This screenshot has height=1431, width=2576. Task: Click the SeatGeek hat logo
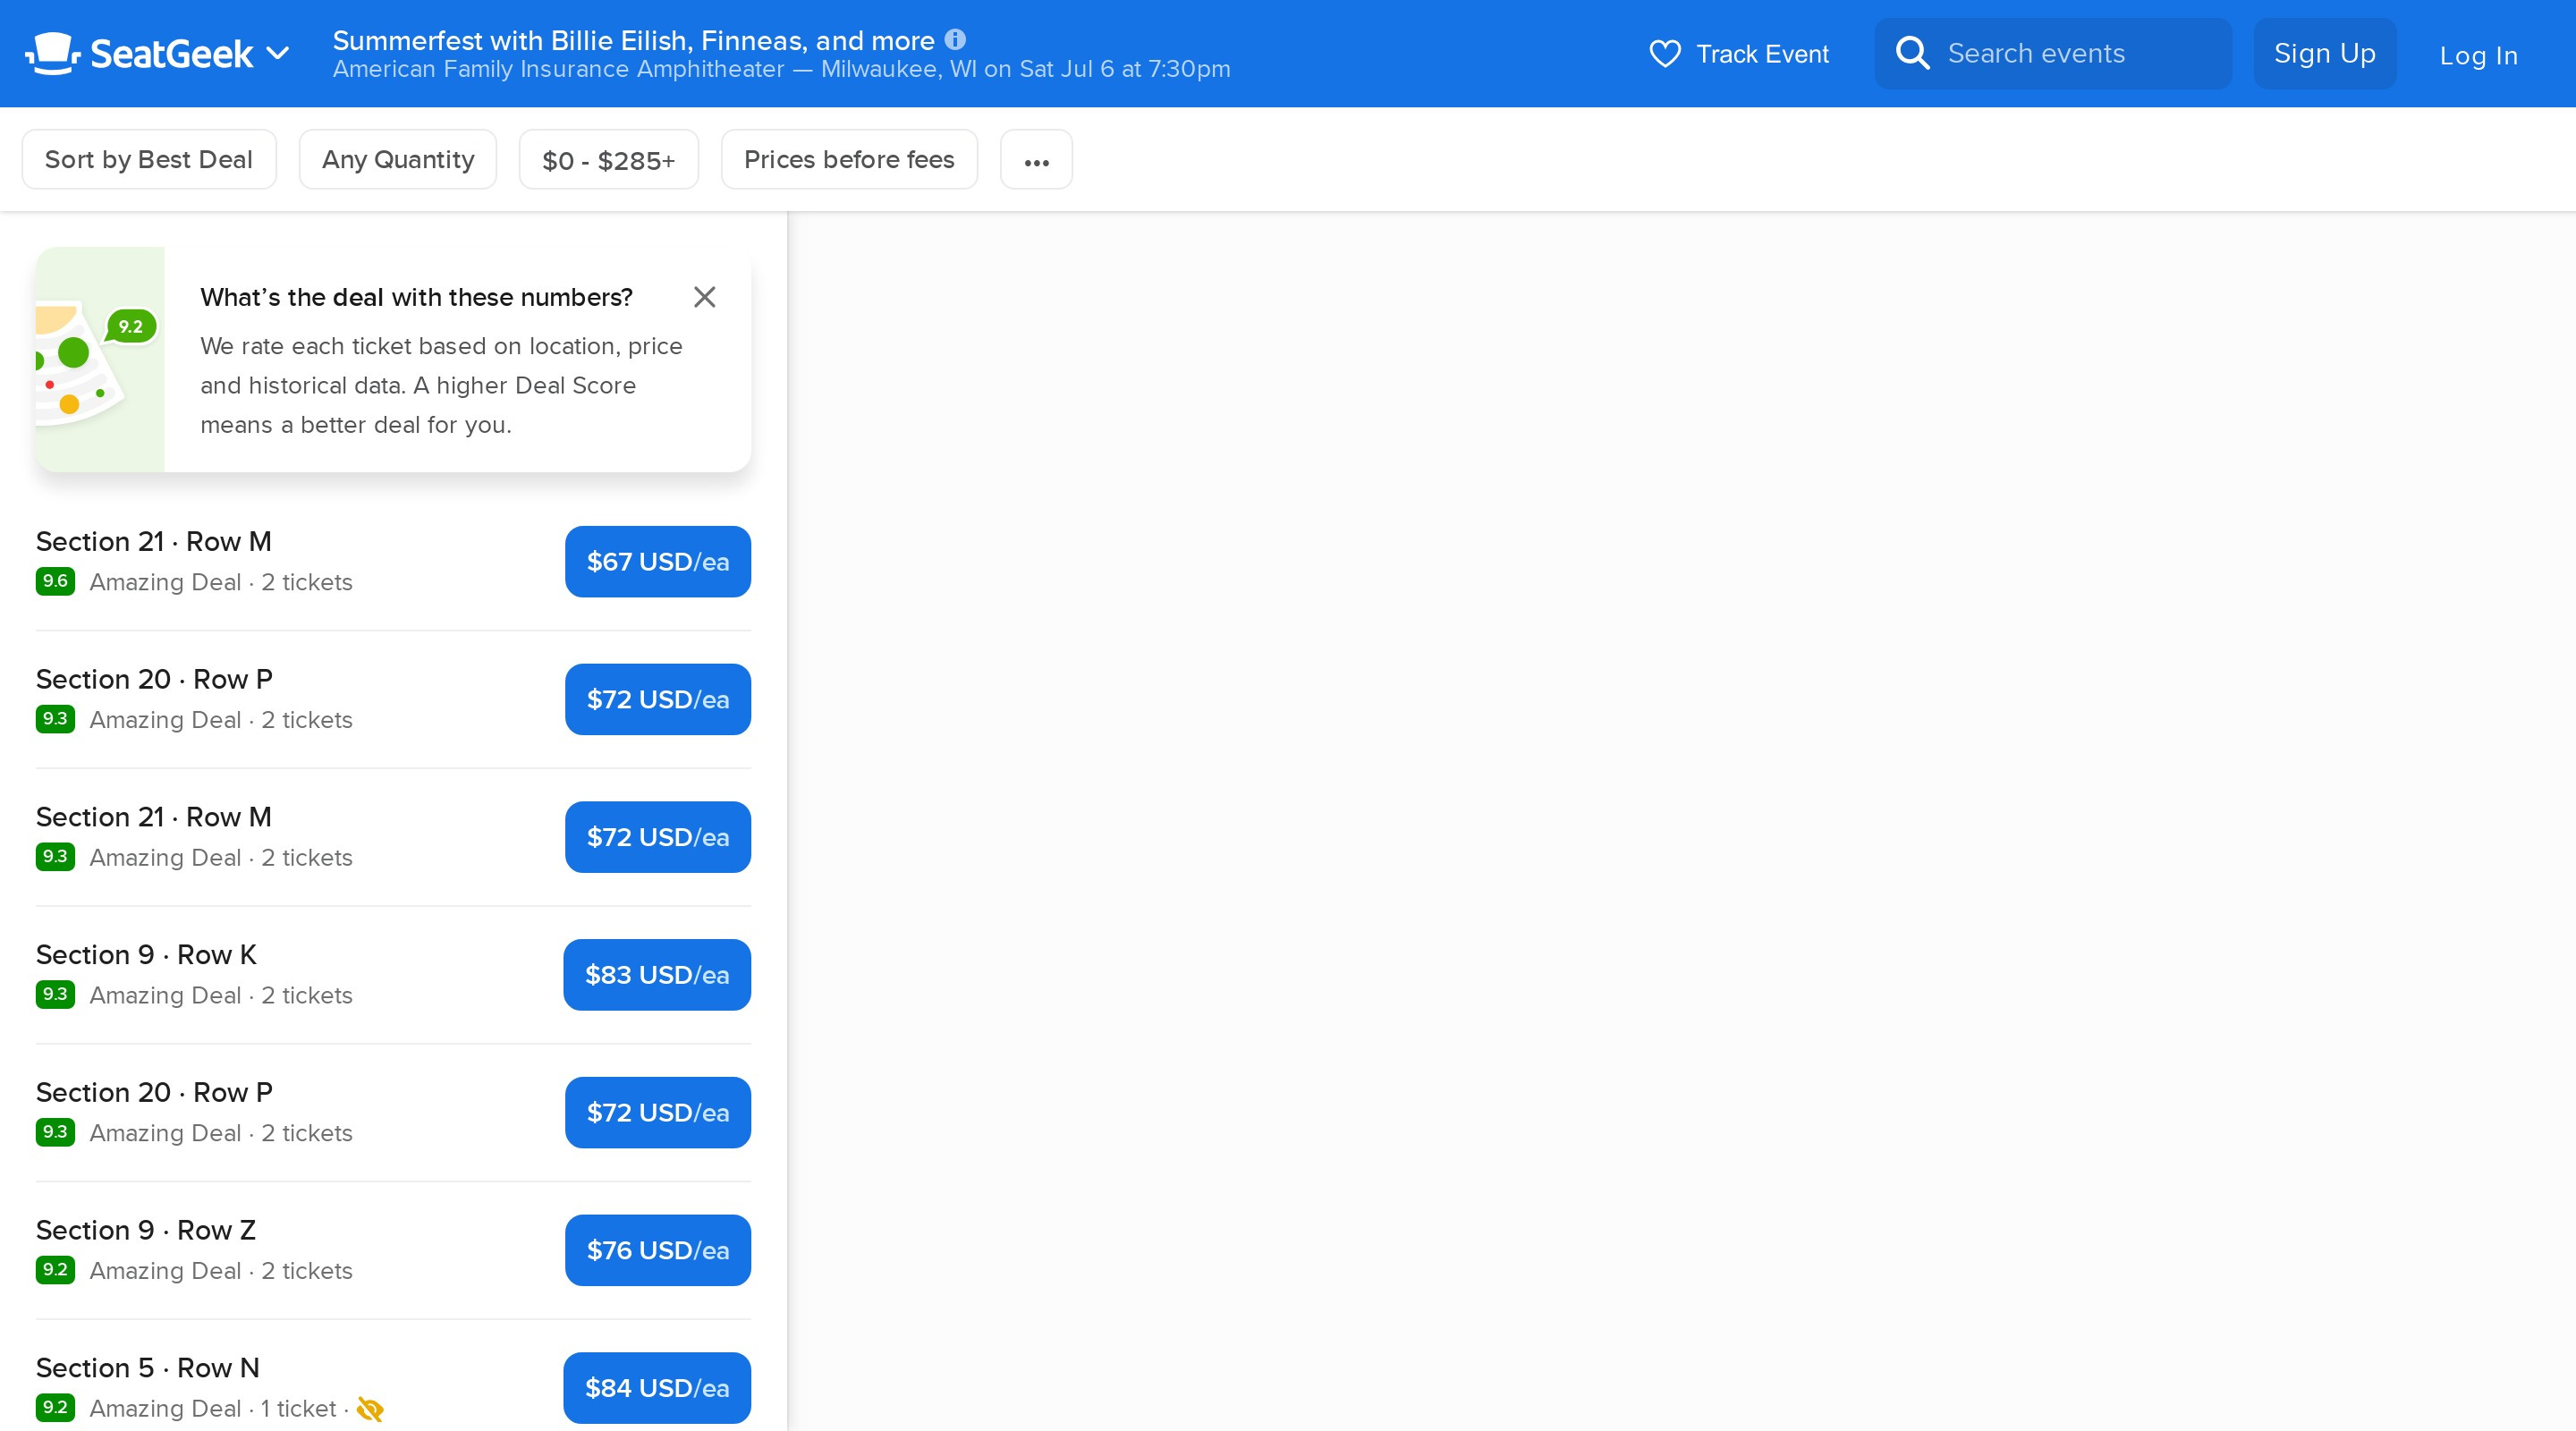click(52, 53)
